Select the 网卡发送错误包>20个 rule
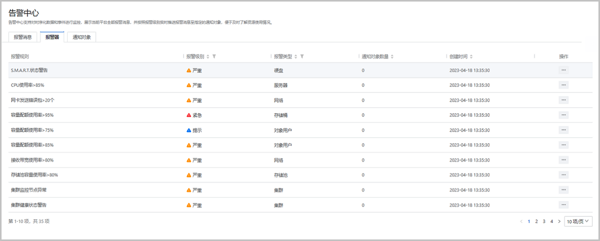 point(32,100)
